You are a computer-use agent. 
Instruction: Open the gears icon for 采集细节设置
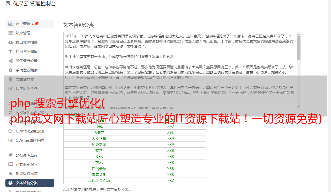pos(11,61)
